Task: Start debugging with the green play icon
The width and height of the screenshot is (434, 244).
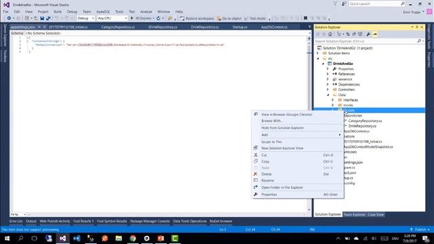Action: pyautogui.click(x=132, y=18)
